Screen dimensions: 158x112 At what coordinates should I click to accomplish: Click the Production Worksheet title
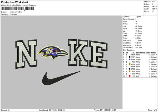pos(14,2)
